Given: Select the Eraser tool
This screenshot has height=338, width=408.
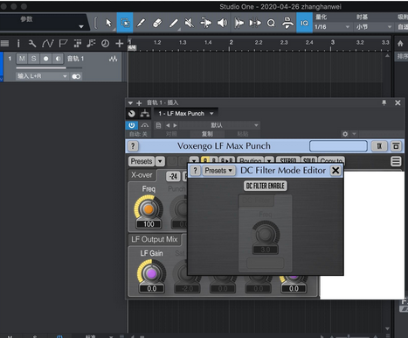Looking at the screenshot, I should pyautogui.click(x=157, y=23).
